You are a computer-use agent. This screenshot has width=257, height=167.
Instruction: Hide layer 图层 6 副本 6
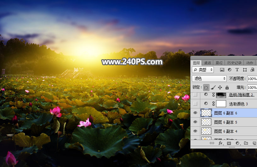coord(195,113)
